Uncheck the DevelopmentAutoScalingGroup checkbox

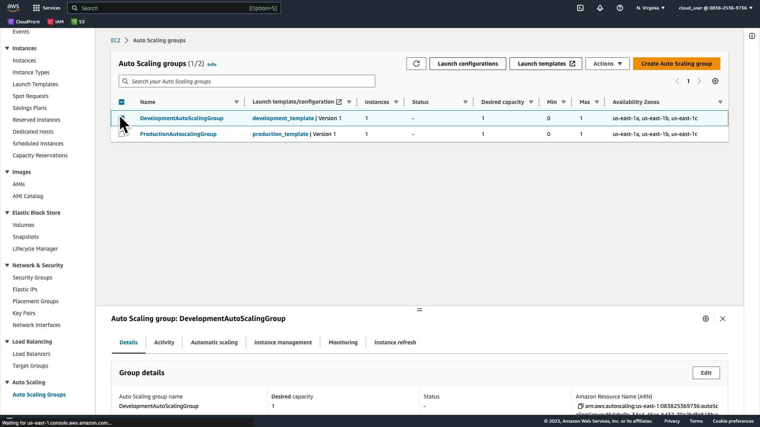point(122,118)
